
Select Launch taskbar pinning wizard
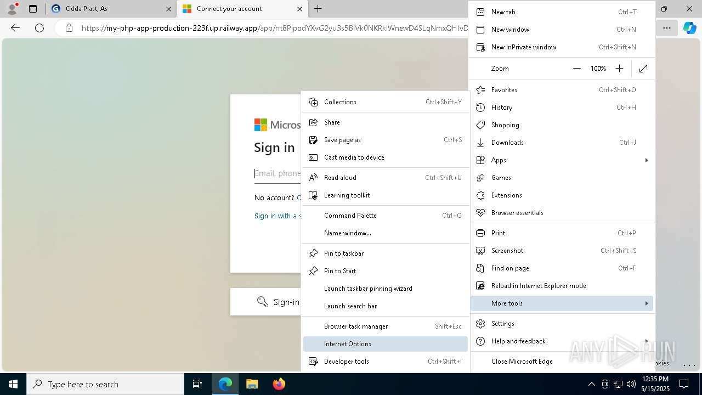385,288
